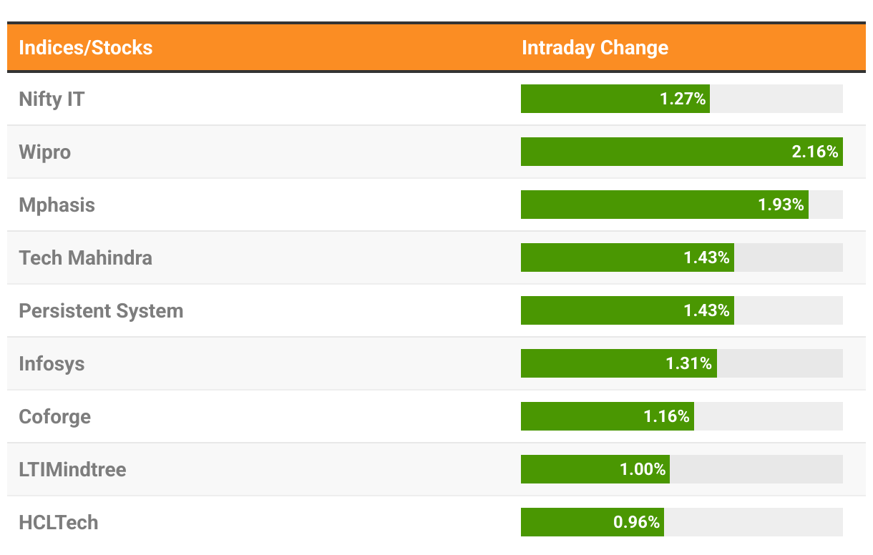Click the Tech Mahindra label

click(x=85, y=257)
